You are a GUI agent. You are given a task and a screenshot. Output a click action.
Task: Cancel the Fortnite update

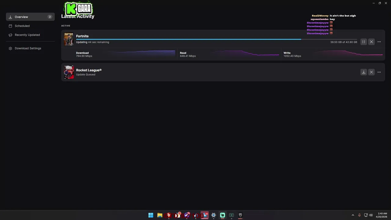(371, 42)
